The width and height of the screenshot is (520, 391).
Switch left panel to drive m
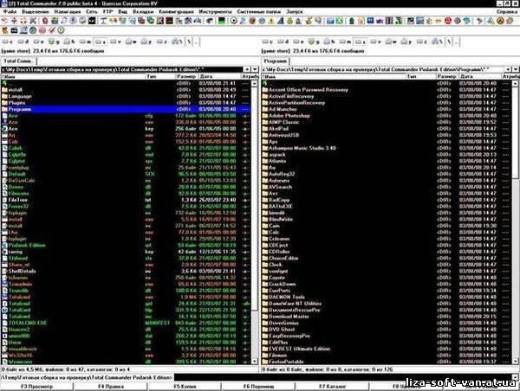(85, 42)
